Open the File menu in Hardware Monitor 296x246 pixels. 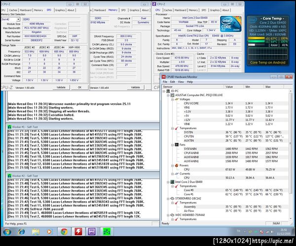point(165,82)
